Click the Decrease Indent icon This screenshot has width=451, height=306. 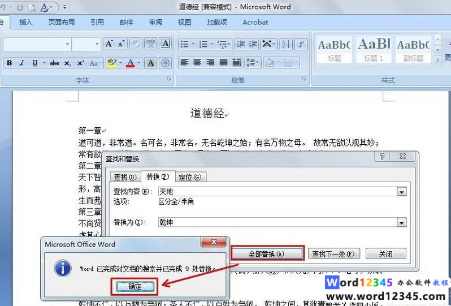(240, 44)
